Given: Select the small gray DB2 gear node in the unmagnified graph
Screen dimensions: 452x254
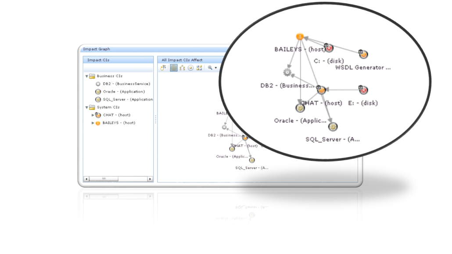Looking at the screenshot, I should 224,127.
